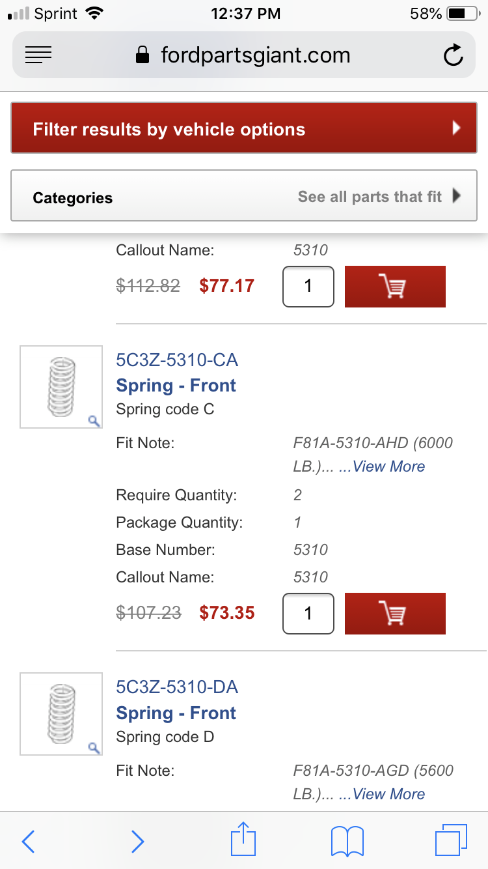Add the 5C3Z-5310-CA spring to cart
The width and height of the screenshot is (488, 869).
pos(395,613)
